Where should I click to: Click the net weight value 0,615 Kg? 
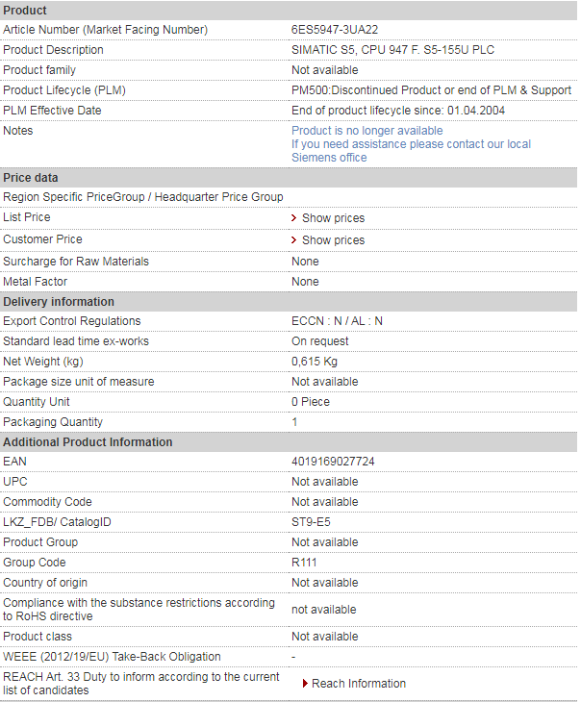[315, 362]
